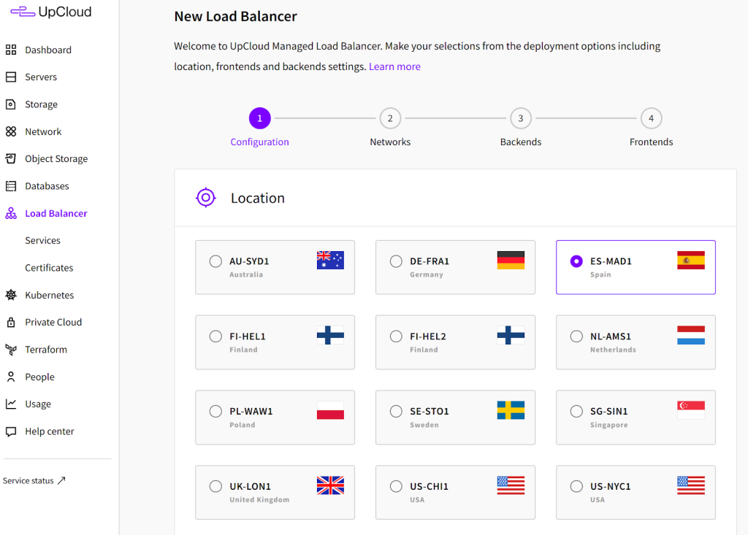748x535 pixels.
Task: Click the Terraform icon in sidebar
Action: click(11, 350)
